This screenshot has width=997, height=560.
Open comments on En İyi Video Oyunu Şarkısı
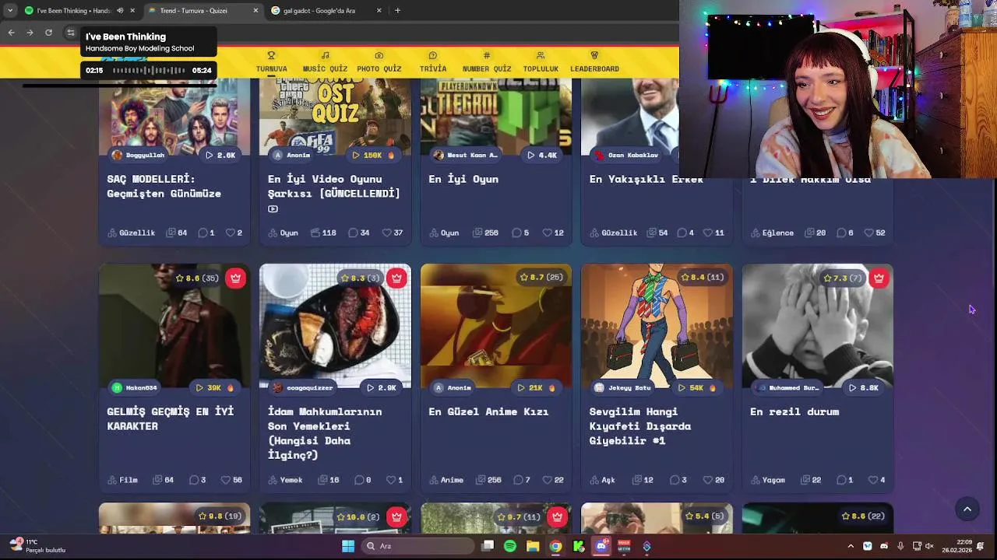coord(359,233)
